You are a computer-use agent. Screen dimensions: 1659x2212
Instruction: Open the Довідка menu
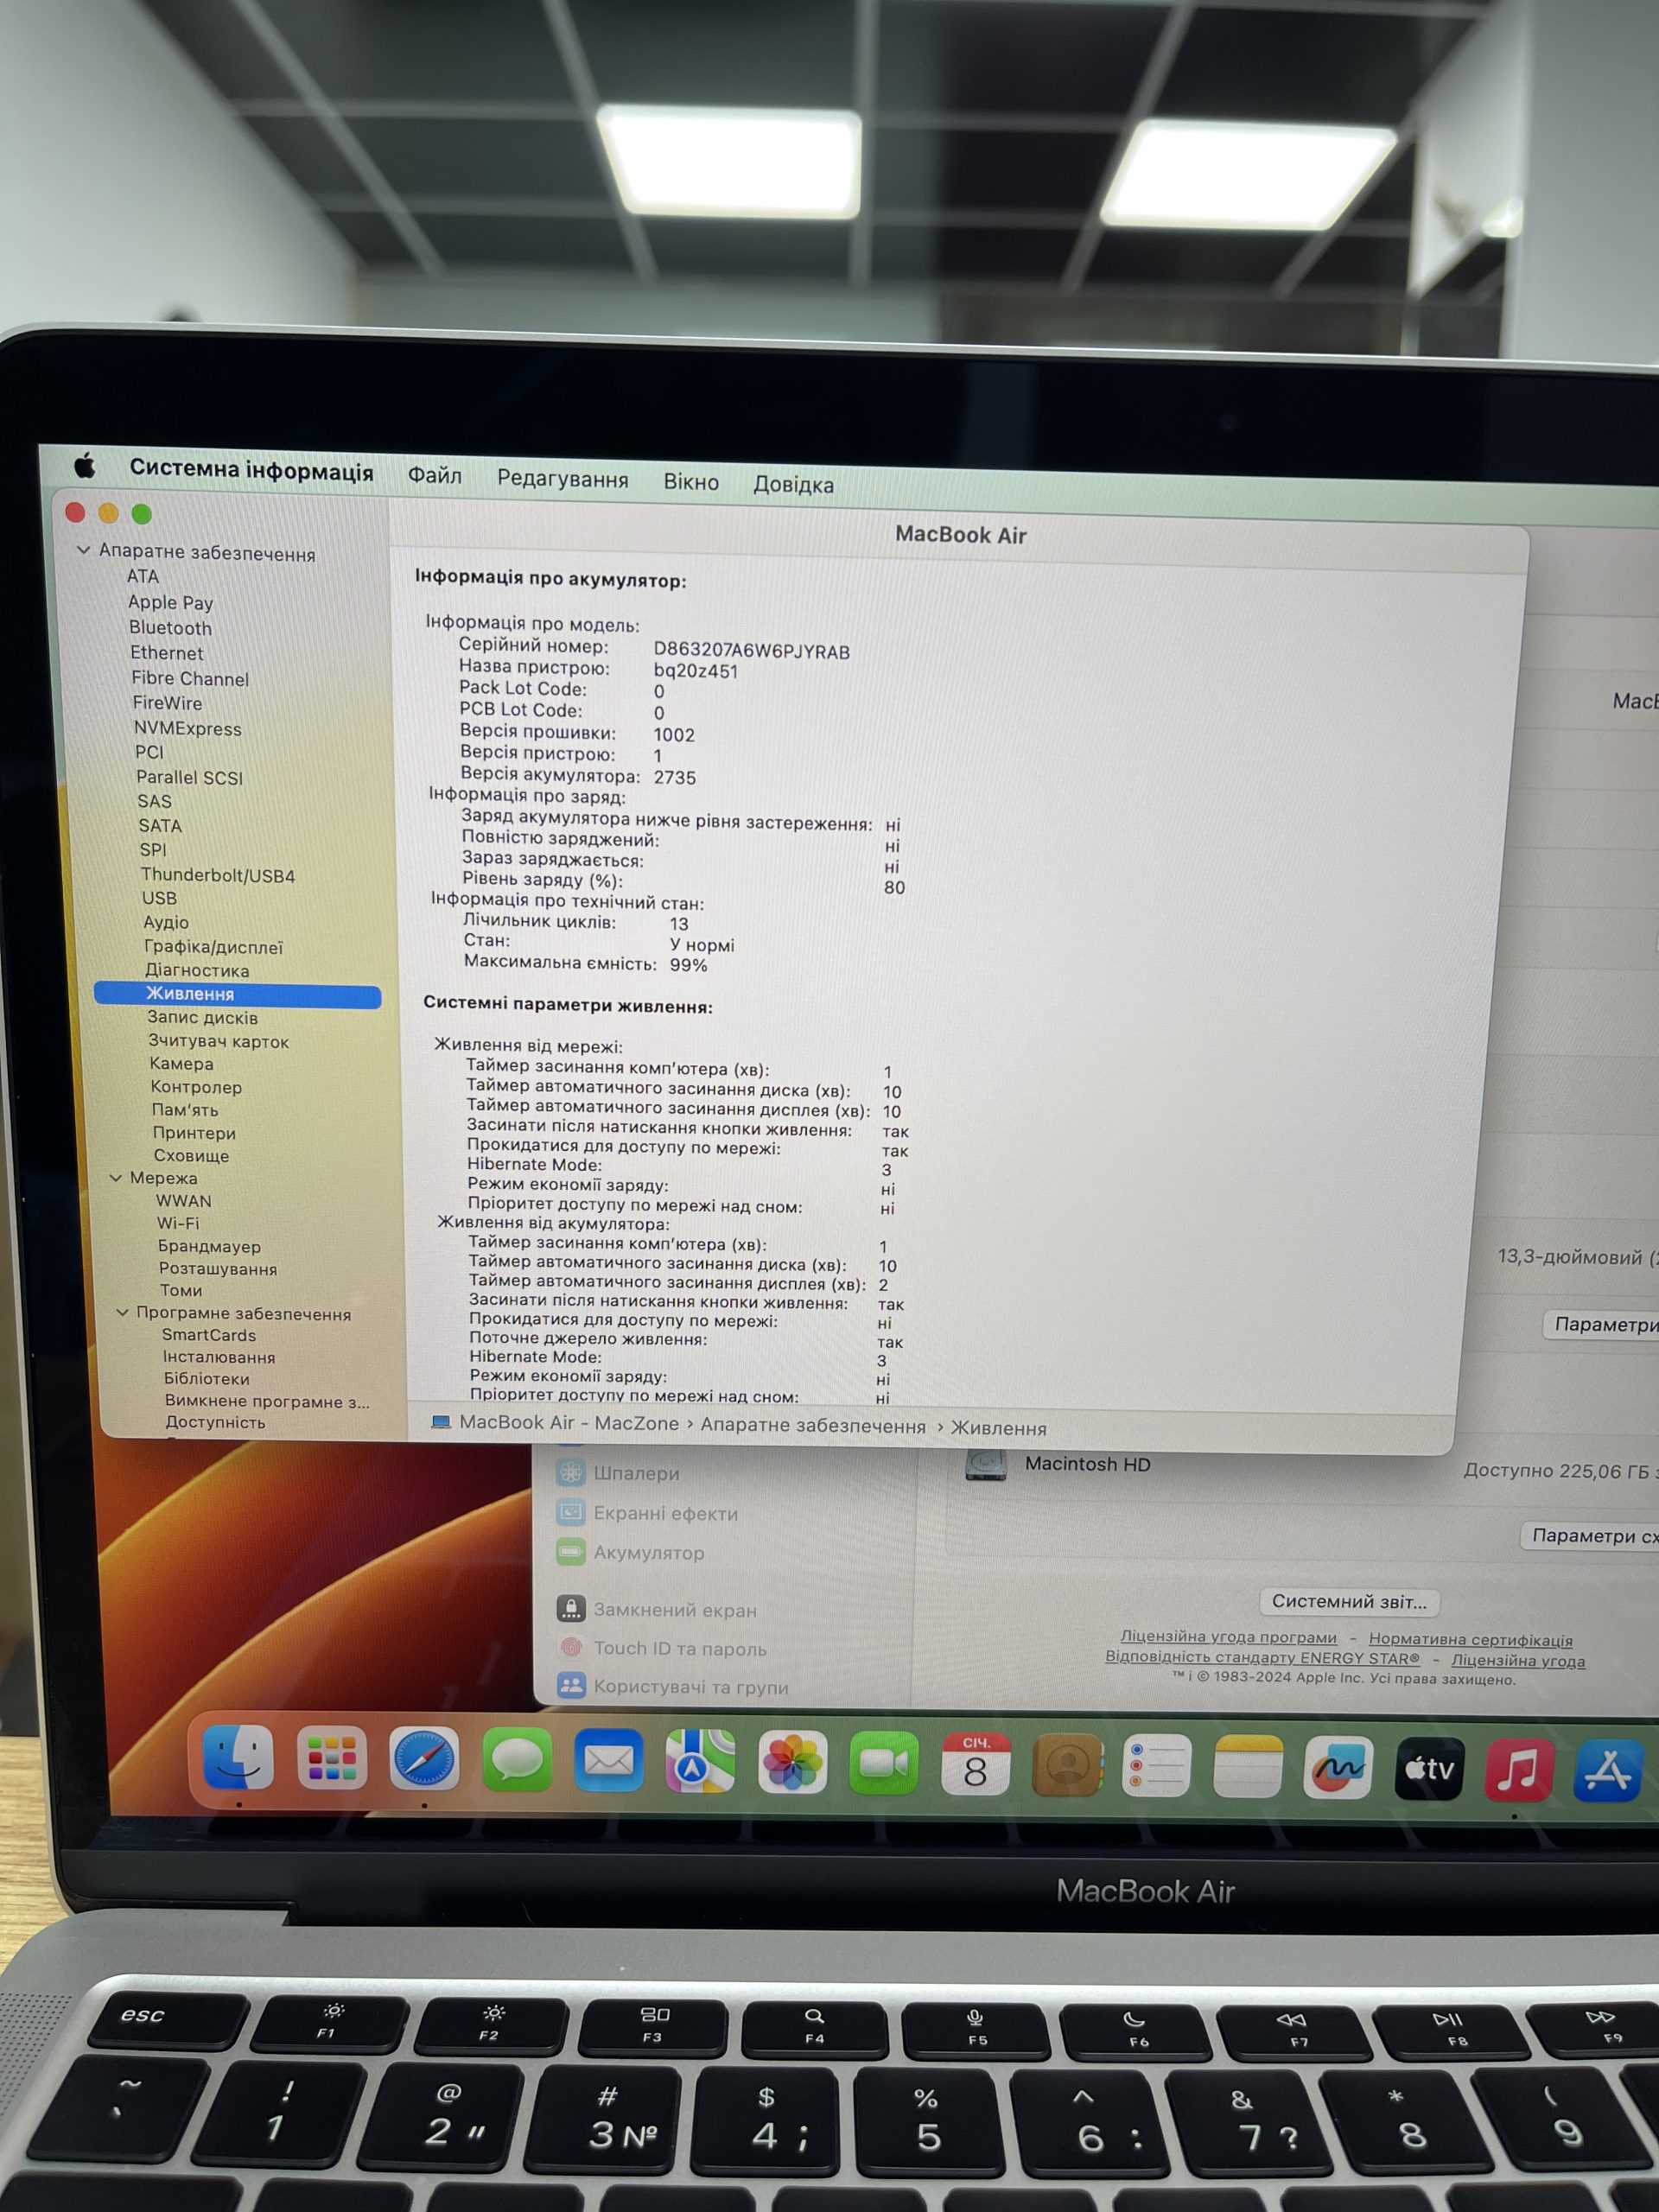click(x=793, y=484)
